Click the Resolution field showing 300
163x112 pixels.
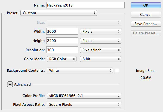[x=62, y=50]
